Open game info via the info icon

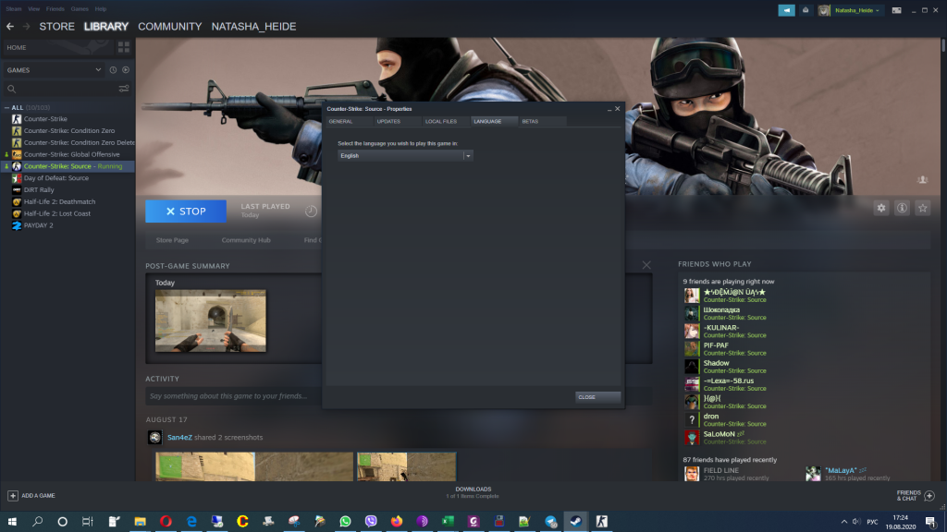[x=902, y=208]
